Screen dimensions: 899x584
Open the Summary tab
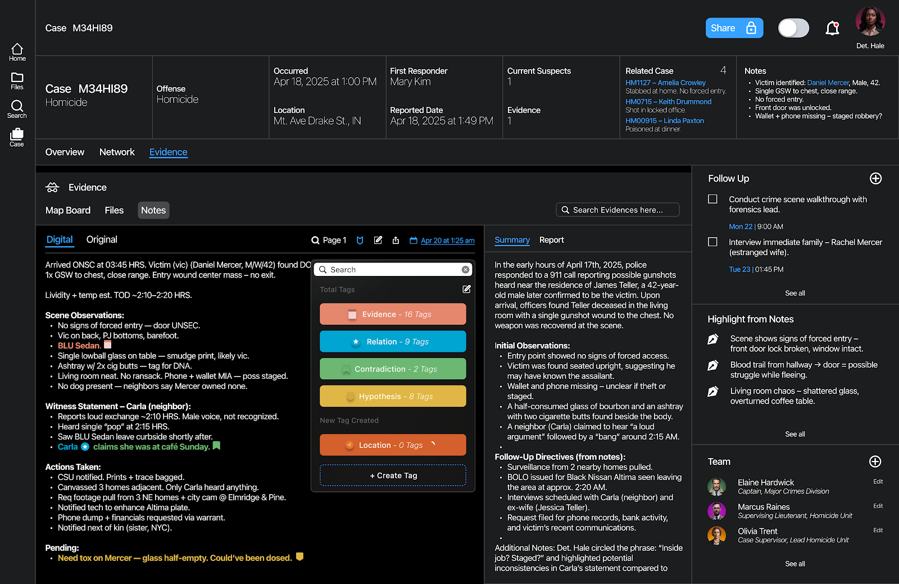(x=512, y=240)
